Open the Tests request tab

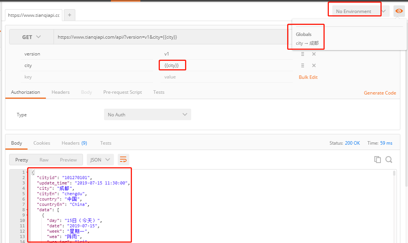click(159, 92)
